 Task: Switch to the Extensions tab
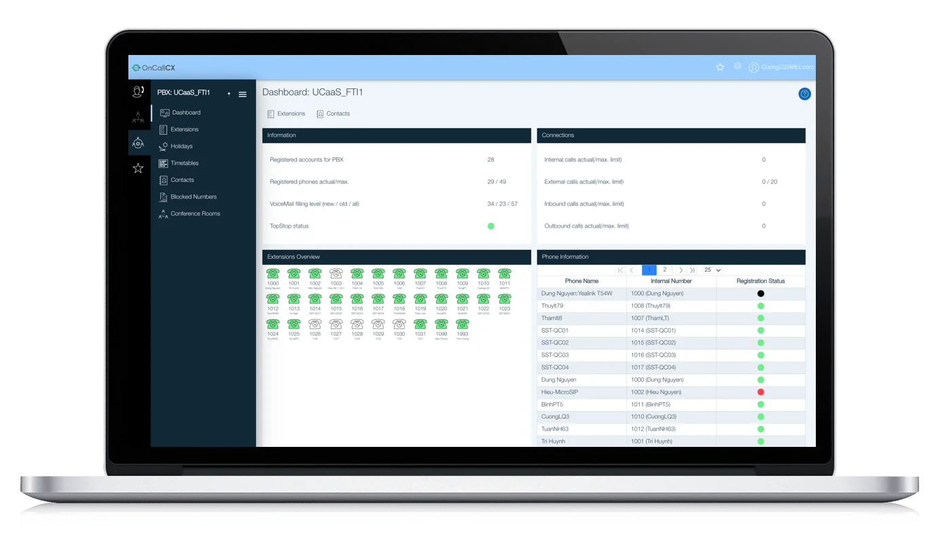click(286, 113)
